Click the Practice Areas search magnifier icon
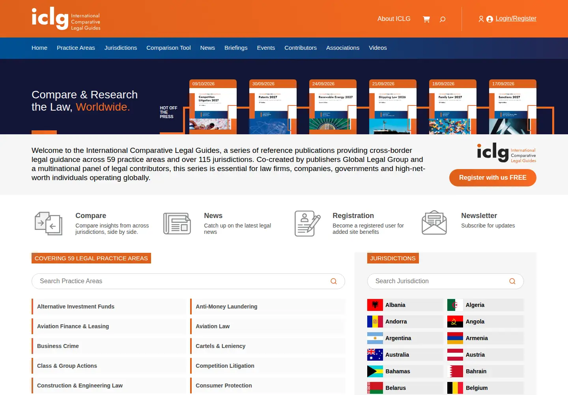568x395 pixels. [x=334, y=281]
